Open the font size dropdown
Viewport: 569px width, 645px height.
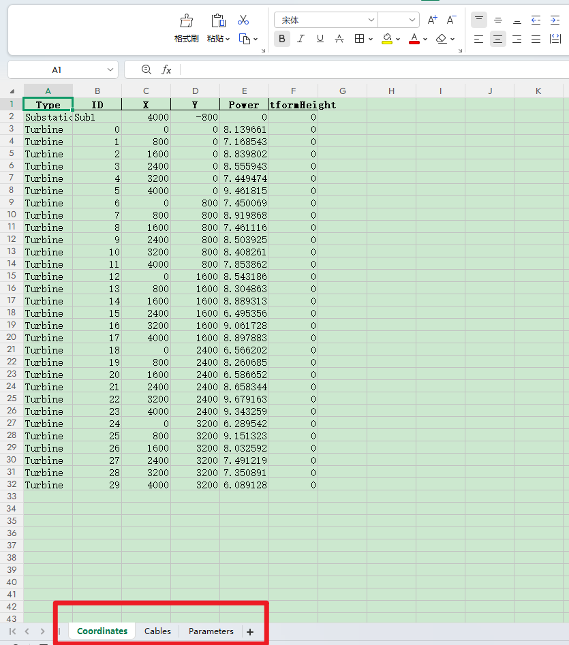[x=412, y=20]
